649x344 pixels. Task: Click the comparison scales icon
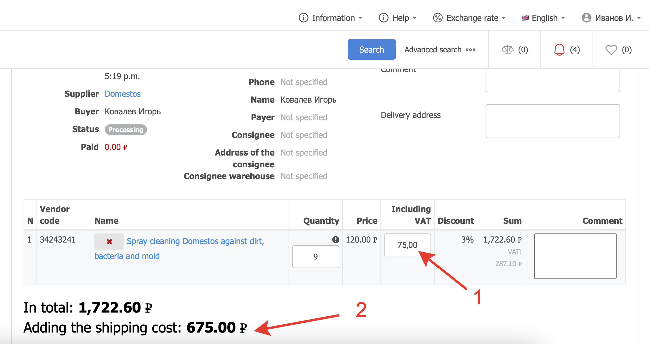507,49
